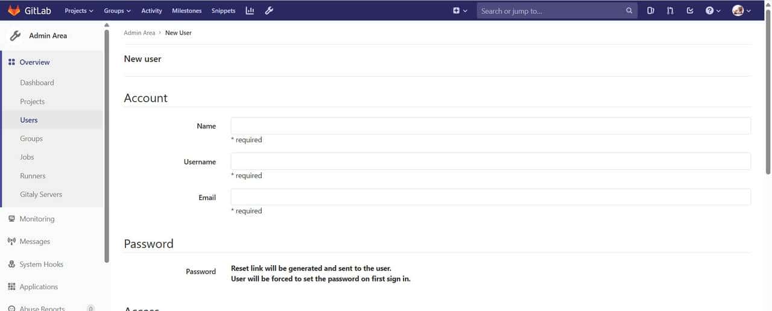Click the wrench icon beside Admin Area
772x311 pixels.
tap(16, 36)
